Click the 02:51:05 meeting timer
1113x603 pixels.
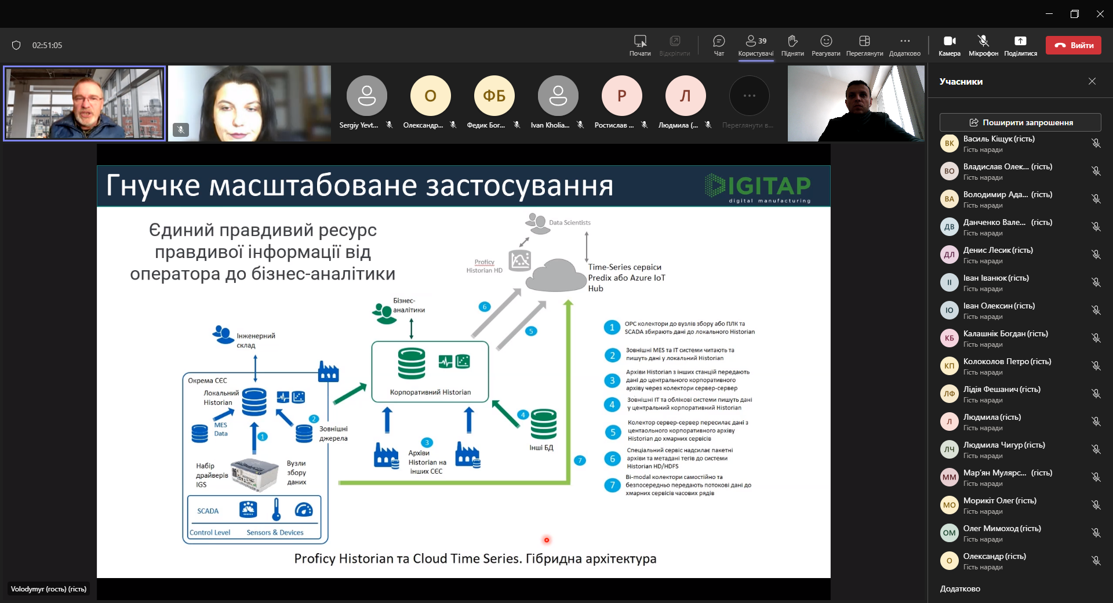click(47, 45)
